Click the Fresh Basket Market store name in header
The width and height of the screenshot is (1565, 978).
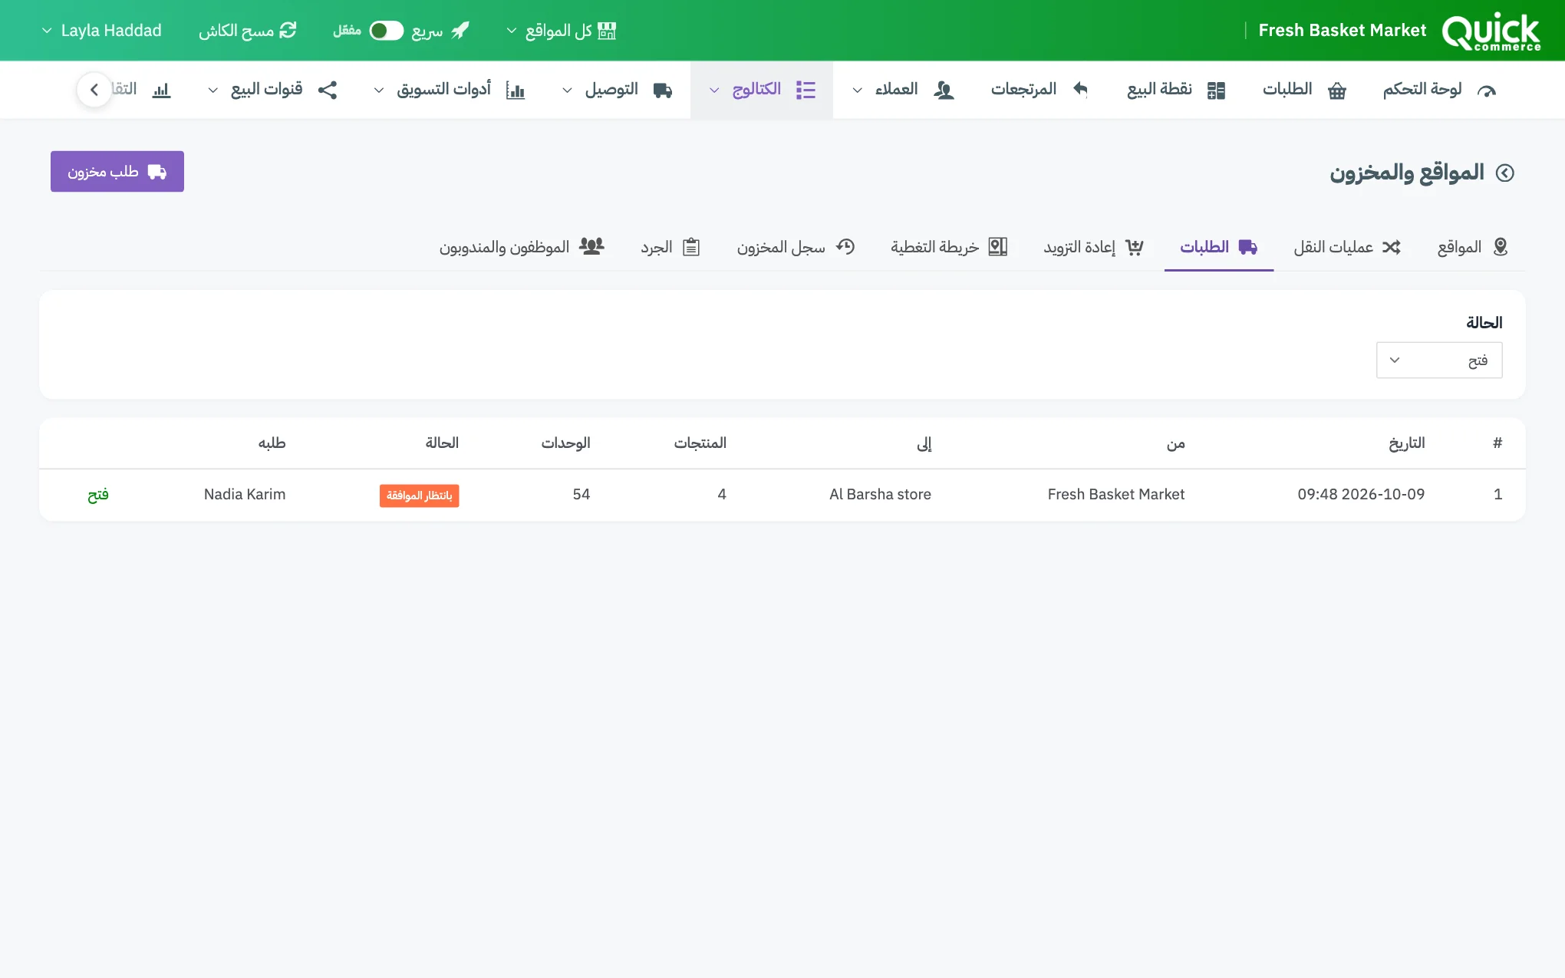(x=1342, y=31)
